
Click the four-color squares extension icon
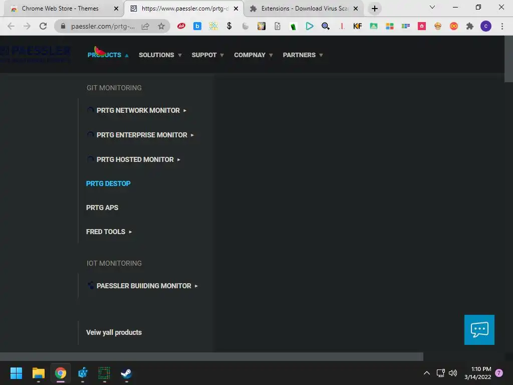coord(390,26)
